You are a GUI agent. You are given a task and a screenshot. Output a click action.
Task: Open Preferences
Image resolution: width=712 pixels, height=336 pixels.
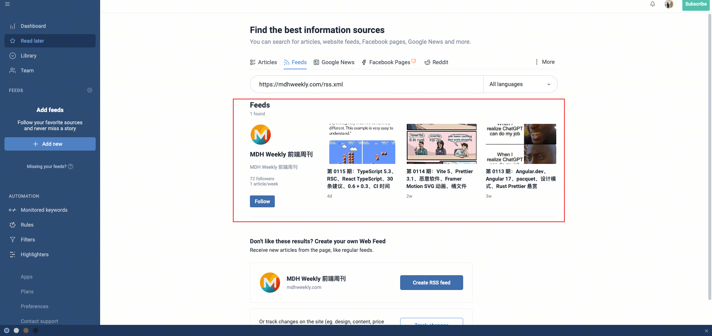(x=34, y=306)
